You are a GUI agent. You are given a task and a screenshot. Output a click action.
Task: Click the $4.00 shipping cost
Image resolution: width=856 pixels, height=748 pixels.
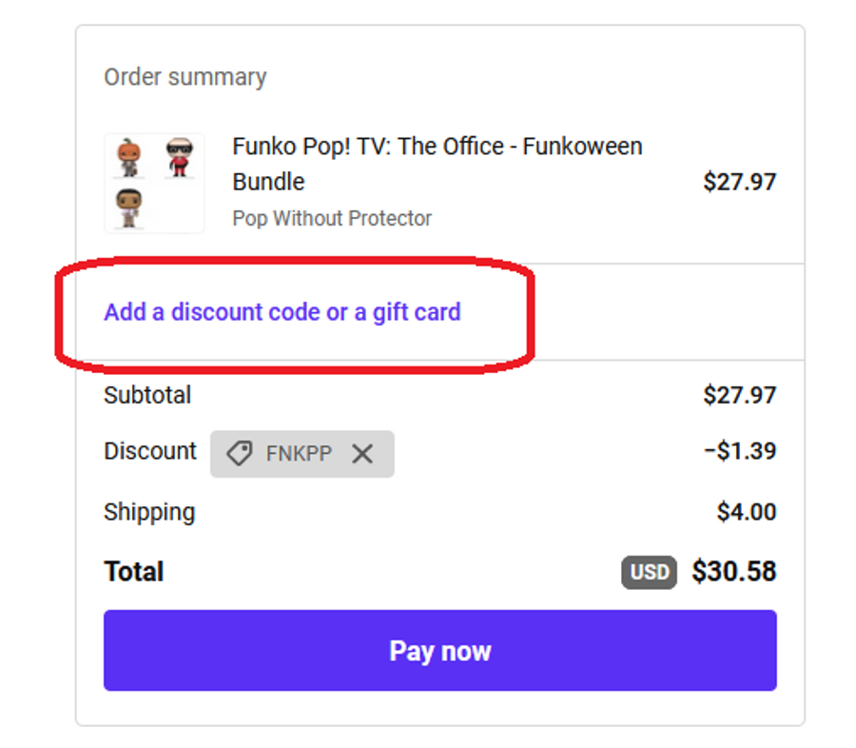click(746, 512)
